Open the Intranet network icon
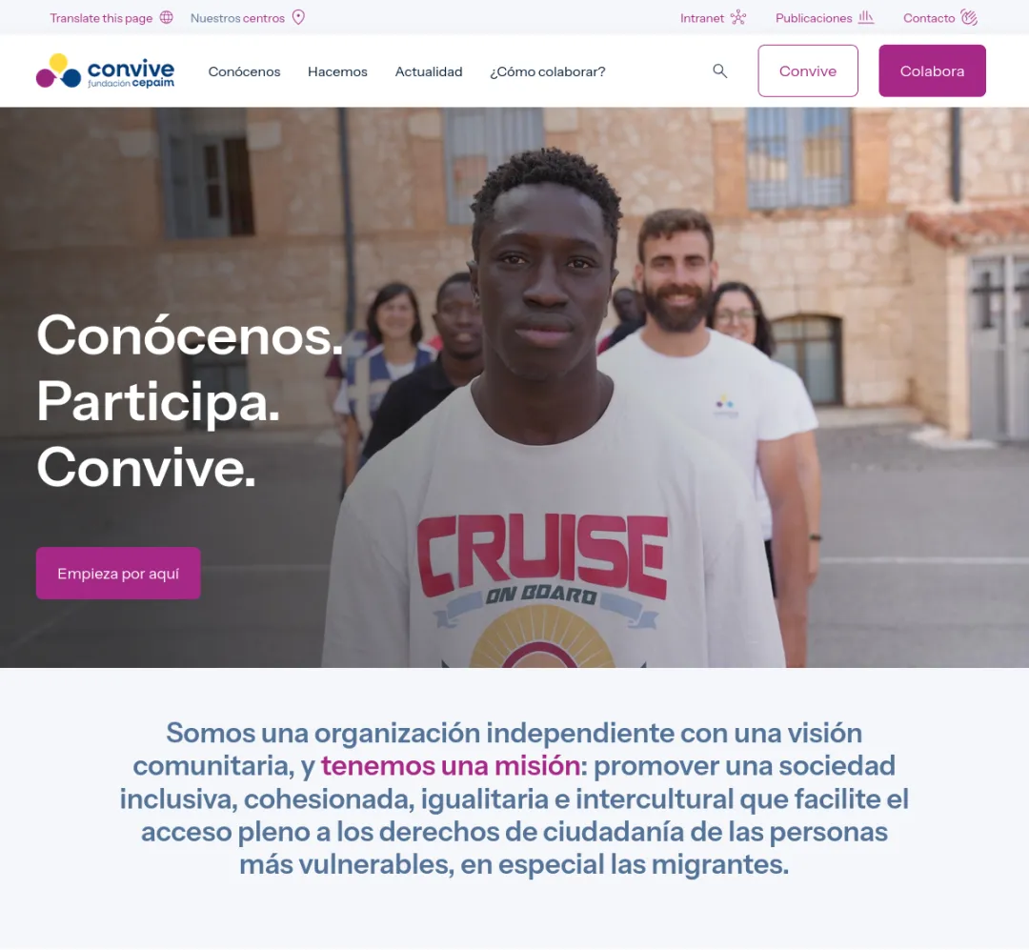 coord(738,18)
